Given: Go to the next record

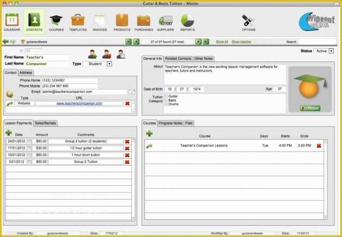Looking at the screenshot, I should [198, 41].
